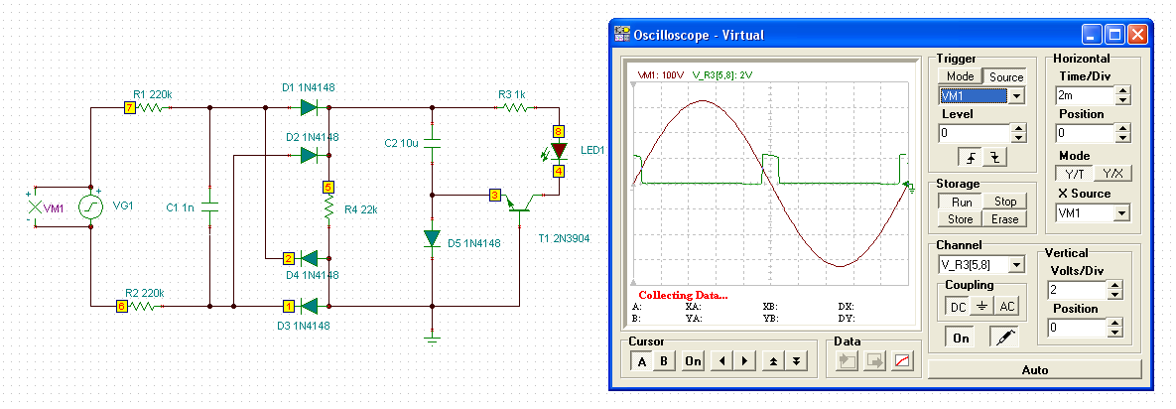Select transistor T1 2N3904 symbol

pos(520,204)
